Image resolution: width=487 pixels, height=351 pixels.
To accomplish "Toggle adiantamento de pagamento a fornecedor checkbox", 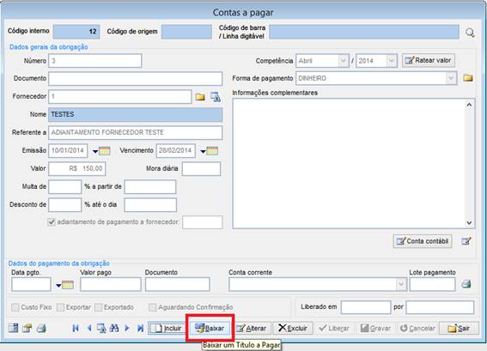I will click(x=52, y=222).
